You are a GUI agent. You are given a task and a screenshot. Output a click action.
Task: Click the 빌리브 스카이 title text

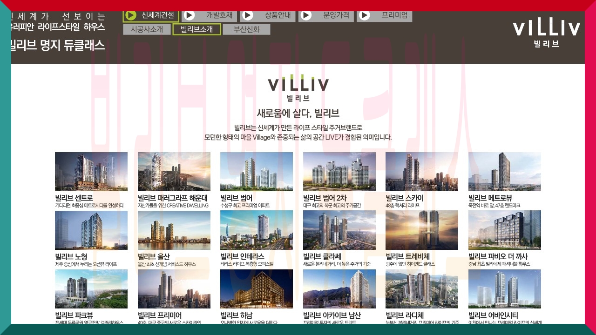405,198
